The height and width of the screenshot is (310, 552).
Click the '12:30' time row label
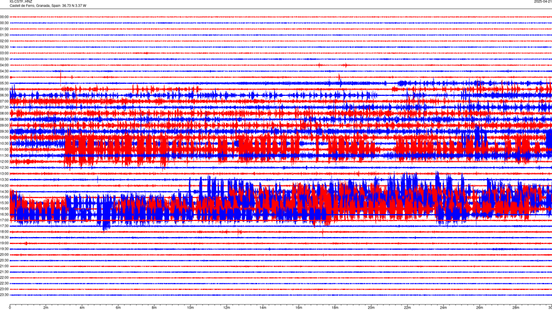pyautogui.click(x=4, y=168)
